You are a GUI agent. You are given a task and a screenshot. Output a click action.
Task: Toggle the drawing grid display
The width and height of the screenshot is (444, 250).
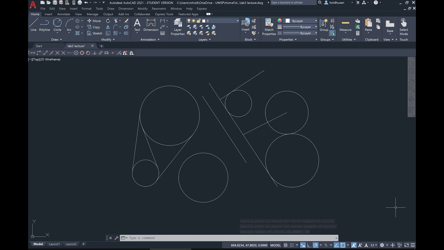point(286,245)
